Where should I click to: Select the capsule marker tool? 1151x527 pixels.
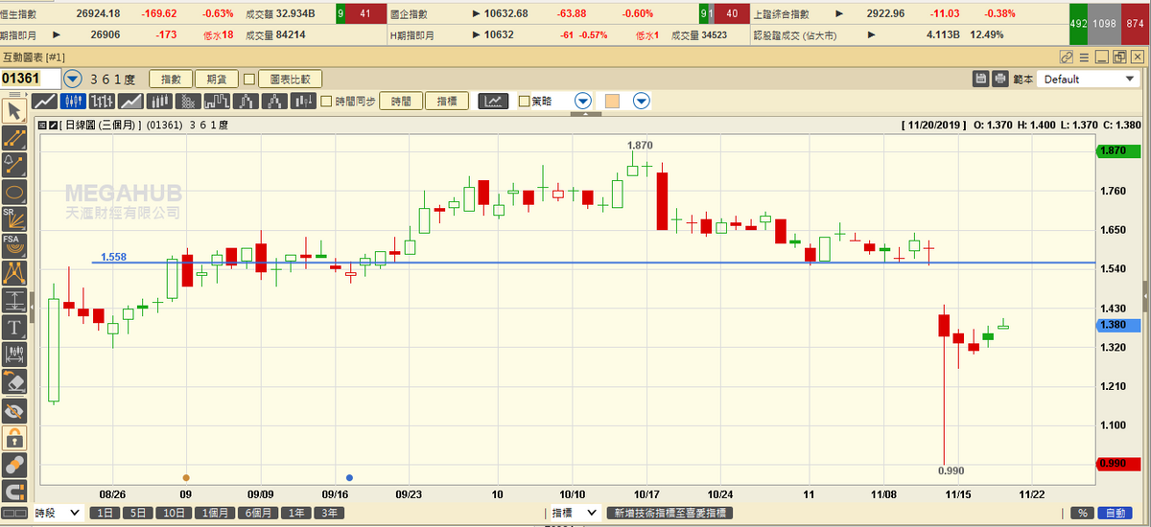tap(14, 466)
